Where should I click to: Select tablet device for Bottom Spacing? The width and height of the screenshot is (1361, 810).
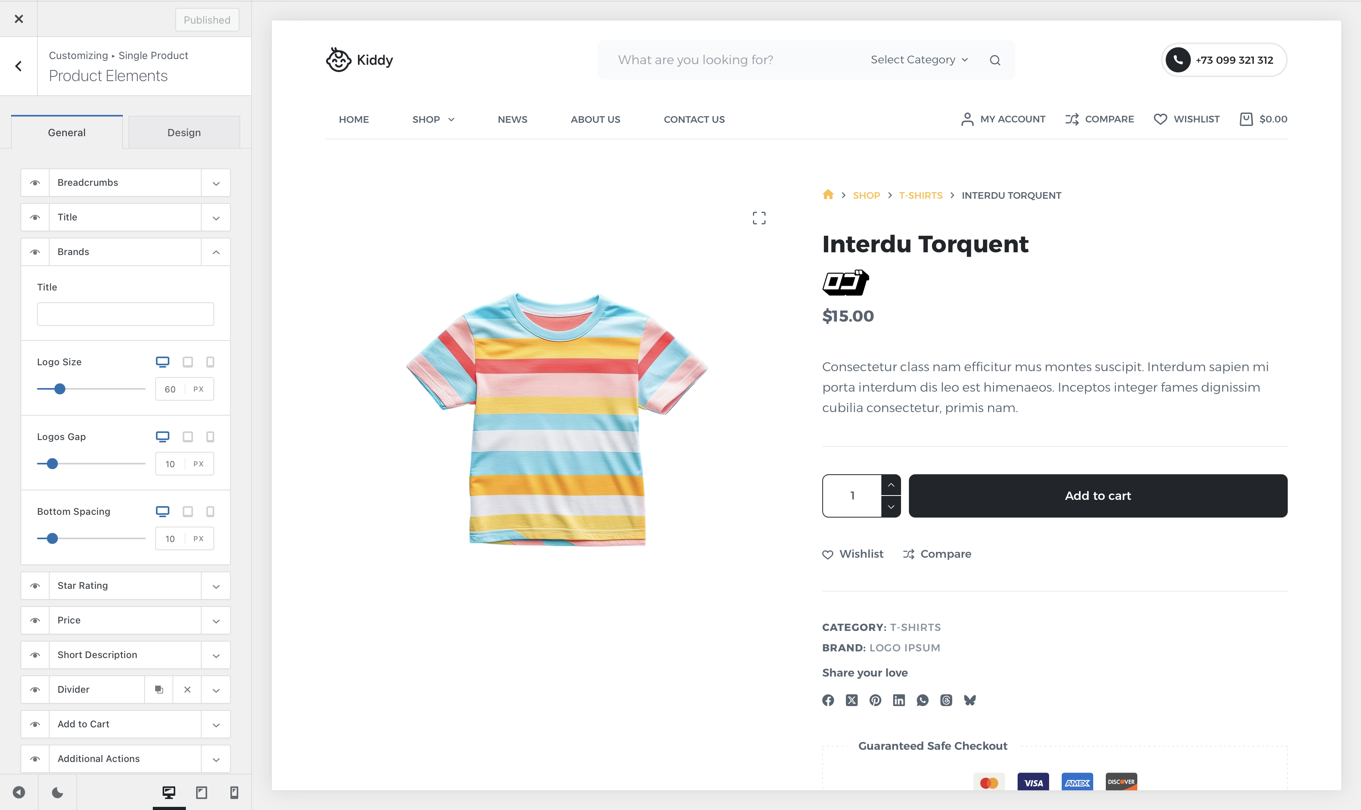[187, 511]
